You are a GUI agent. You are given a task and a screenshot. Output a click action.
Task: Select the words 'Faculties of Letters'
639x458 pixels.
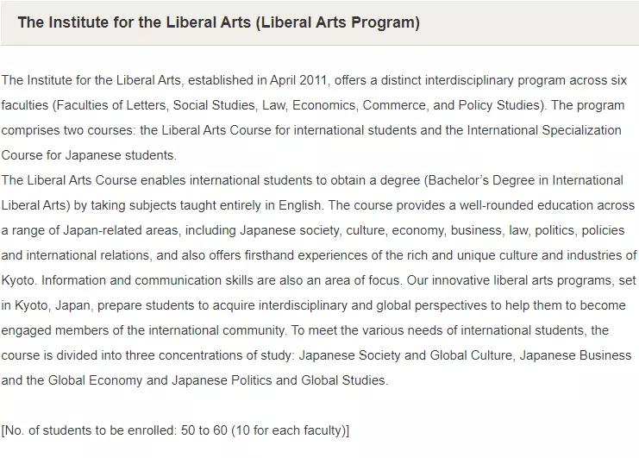click(110, 105)
